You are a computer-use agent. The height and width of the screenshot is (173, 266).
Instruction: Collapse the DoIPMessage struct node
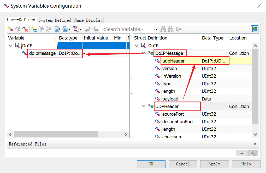(144, 53)
